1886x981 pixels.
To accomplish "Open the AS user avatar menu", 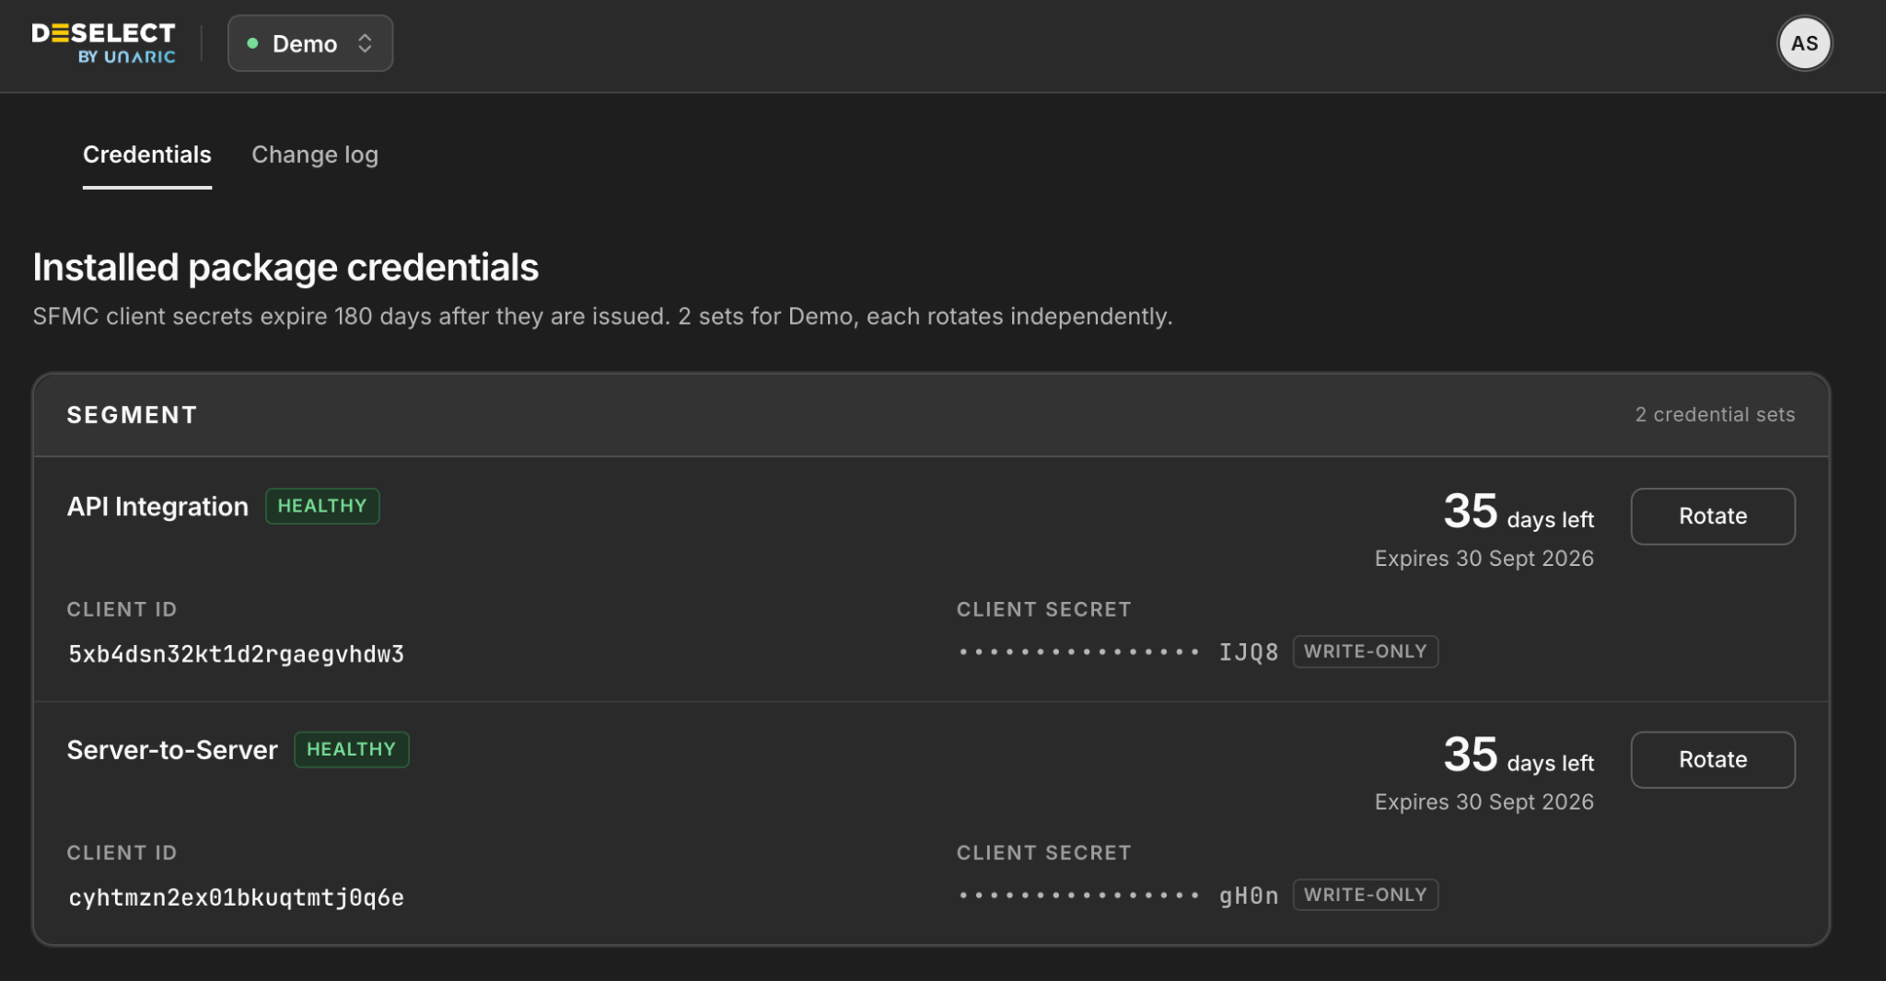I will tap(1804, 43).
